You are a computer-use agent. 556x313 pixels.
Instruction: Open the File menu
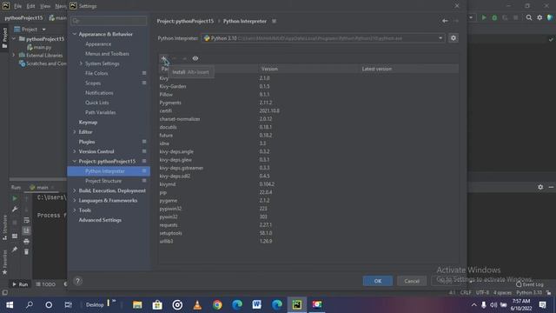coord(17,6)
